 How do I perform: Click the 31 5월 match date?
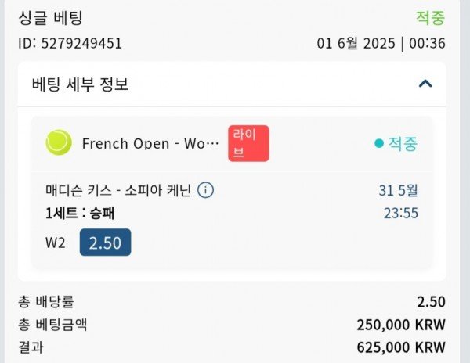click(x=398, y=190)
